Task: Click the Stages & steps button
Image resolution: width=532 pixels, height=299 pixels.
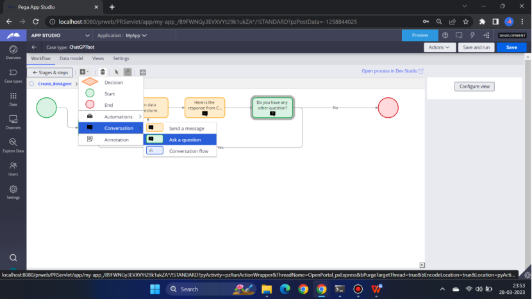Action: [x=50, y=72]
